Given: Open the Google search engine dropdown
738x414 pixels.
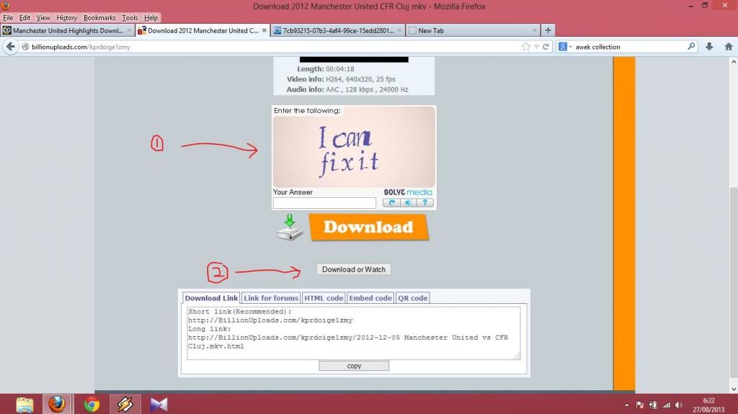Looking at the screenshot, I should click(x=565, y=47).
